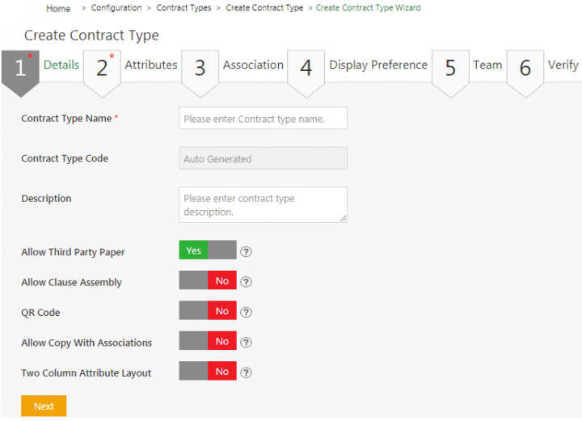
Task: Go to step 2 Attributes tab
Action: pyautogui.click(x=150, y=65)
